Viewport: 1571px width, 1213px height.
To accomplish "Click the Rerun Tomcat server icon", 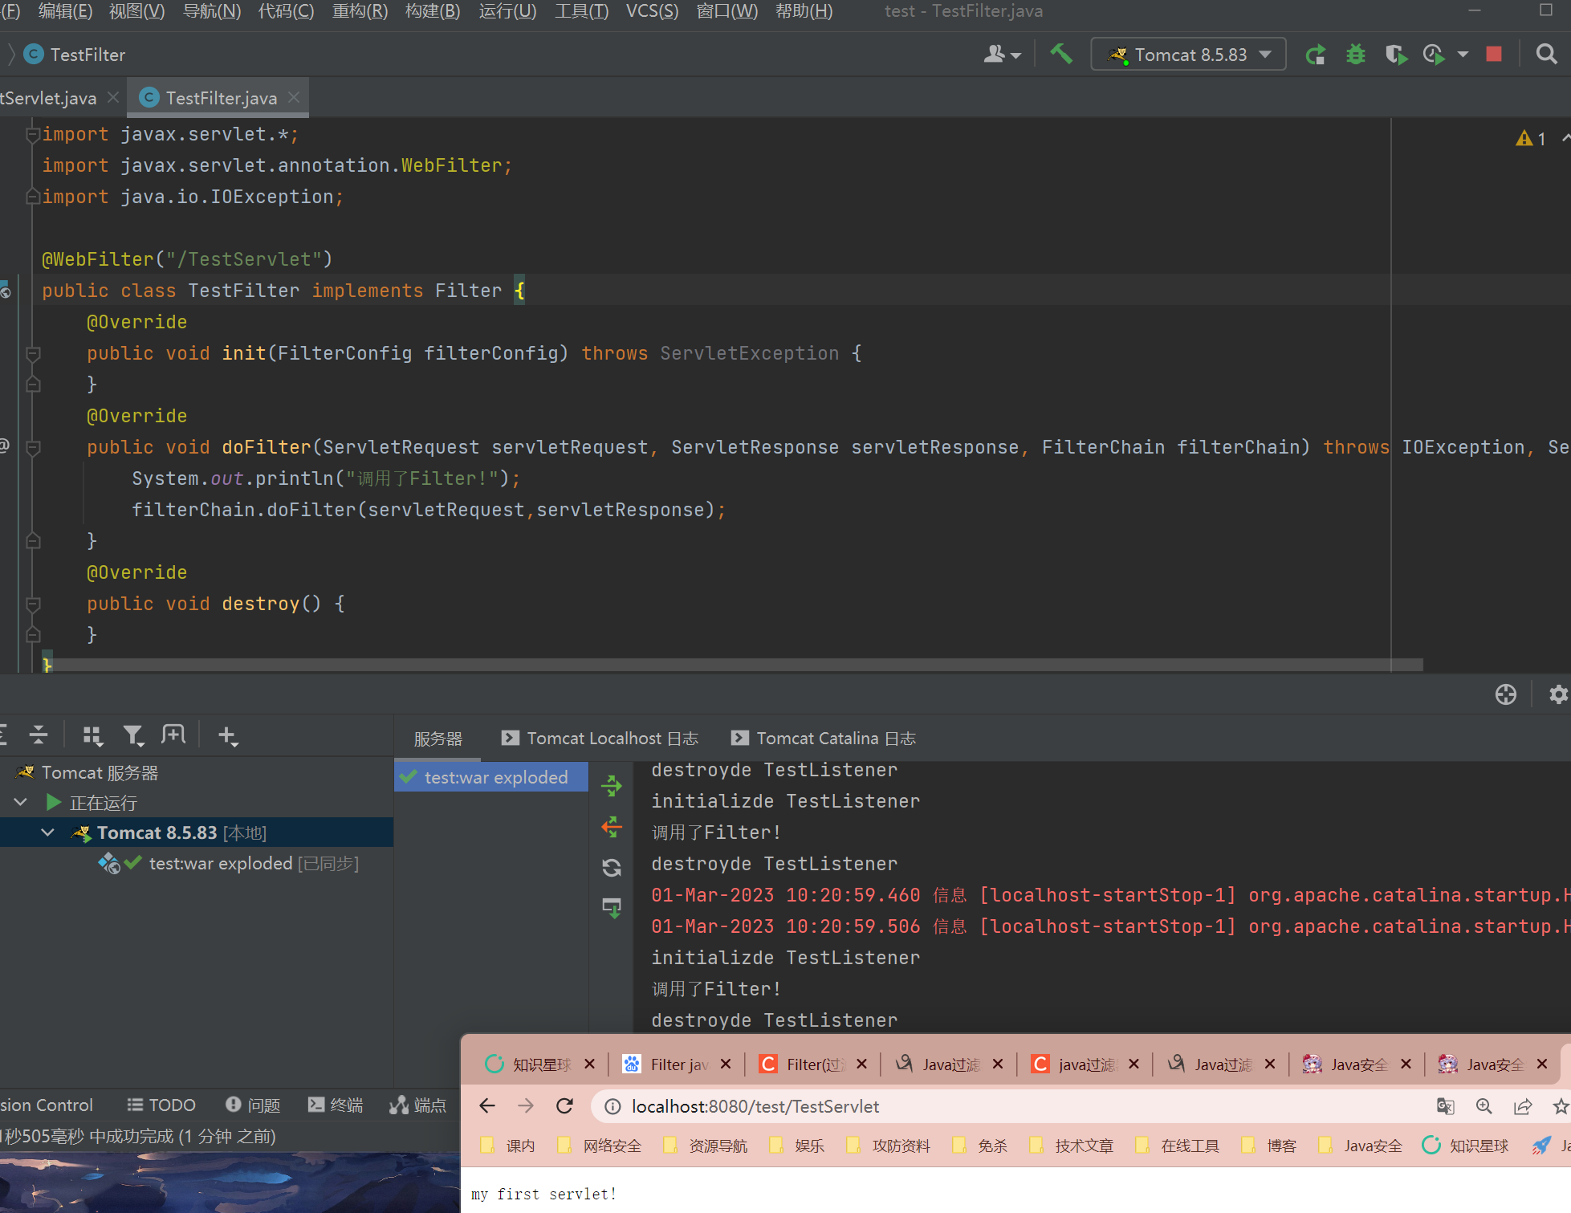I will (x=1315, y=55).
